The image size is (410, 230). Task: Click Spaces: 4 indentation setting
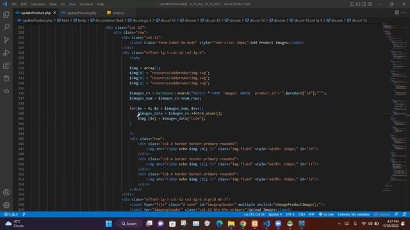(x=275, y=215)
